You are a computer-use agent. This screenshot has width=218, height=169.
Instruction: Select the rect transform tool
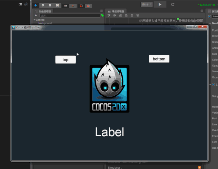pos(57,5)
